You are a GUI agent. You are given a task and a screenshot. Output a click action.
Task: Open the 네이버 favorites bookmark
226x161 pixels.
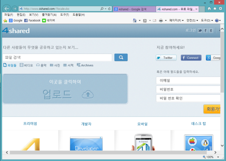tap(48, 20)
